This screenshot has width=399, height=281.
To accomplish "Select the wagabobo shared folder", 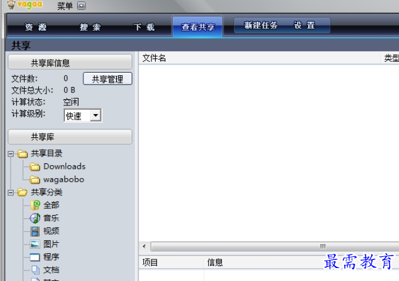I will [64, 179].
